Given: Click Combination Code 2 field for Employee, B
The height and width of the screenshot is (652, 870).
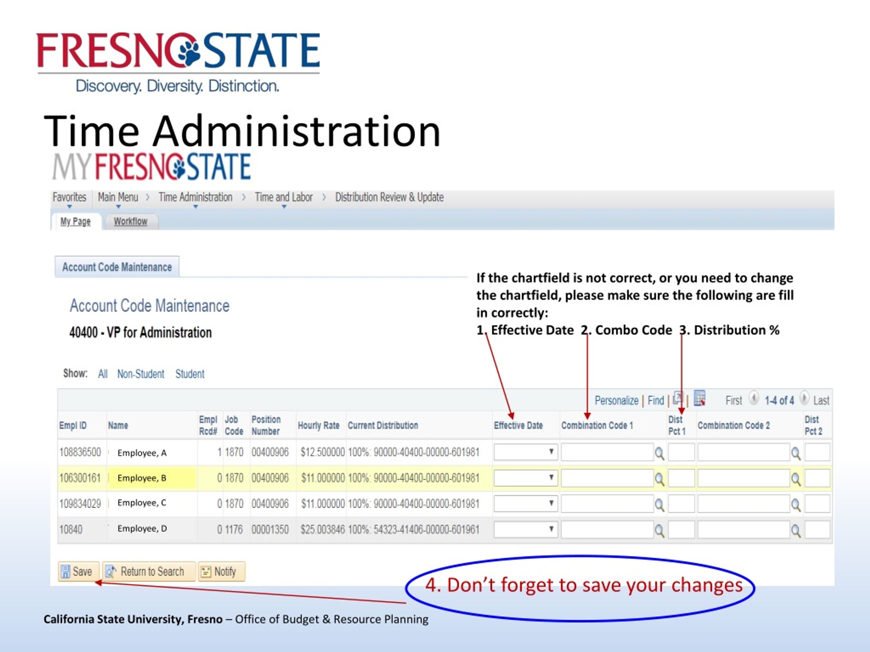Looking at the screenshot, I should click(744, 478).
